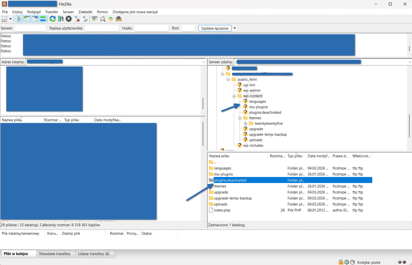Click the Szybkie łączenie button
The width and height of the screenshot is (412, 265).
[x=215, y=28]
